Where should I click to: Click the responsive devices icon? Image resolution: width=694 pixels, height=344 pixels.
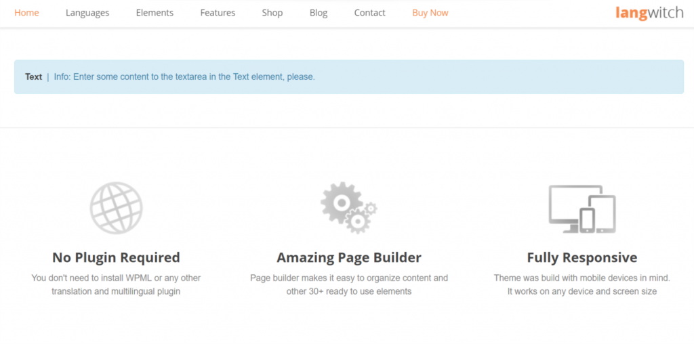click(582, 209)
